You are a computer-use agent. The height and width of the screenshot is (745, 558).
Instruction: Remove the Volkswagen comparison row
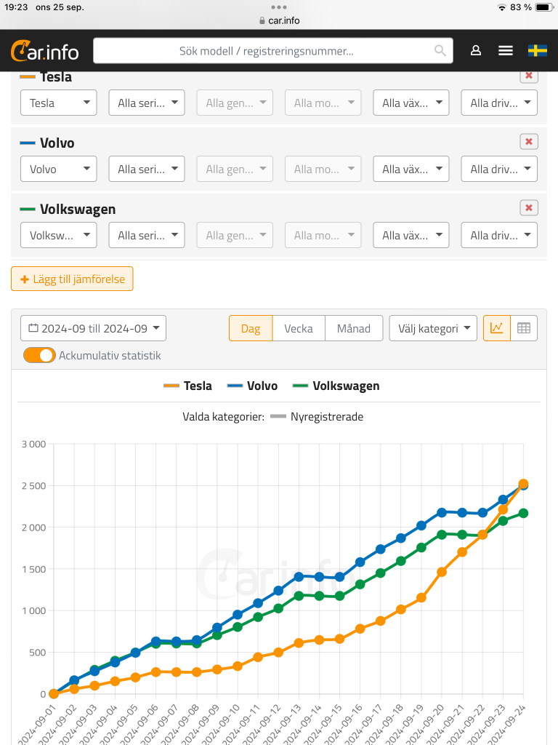click(529, 208)
